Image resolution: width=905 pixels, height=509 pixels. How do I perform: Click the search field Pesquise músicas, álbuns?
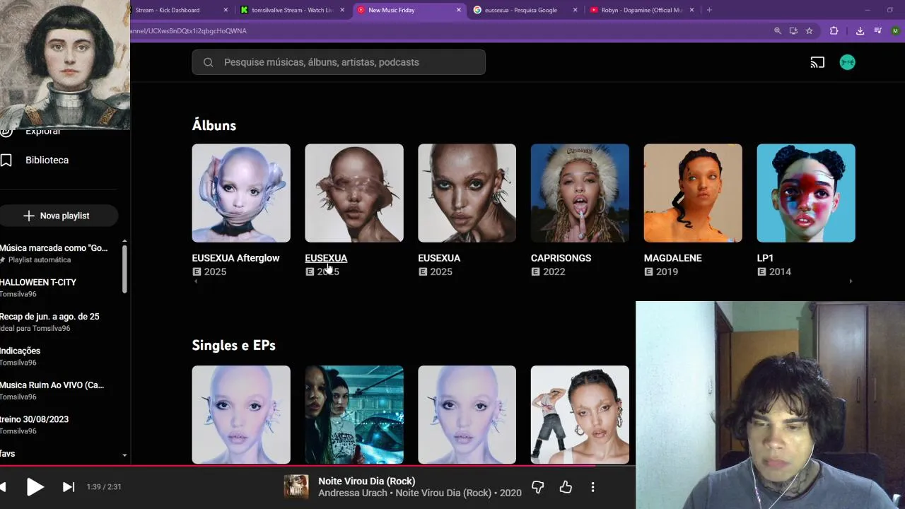coord(339,62)
